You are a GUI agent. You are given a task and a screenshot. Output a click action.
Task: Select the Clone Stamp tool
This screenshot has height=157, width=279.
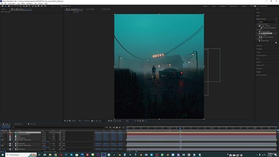pos(36,6)
